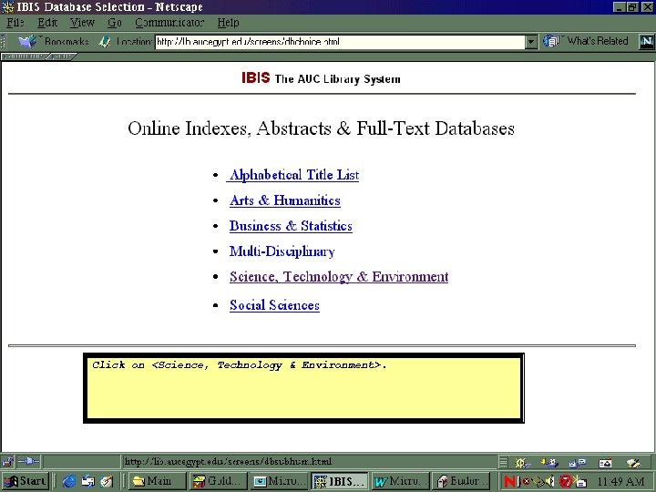
Task: Switch to the Word Micro... taskbar button
Action: (400, 482)
